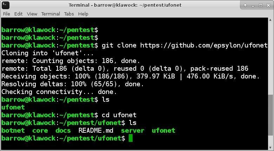This screenshot has width=274, height=151.
Task: Open the Edit menu
Action: [18, 14]
